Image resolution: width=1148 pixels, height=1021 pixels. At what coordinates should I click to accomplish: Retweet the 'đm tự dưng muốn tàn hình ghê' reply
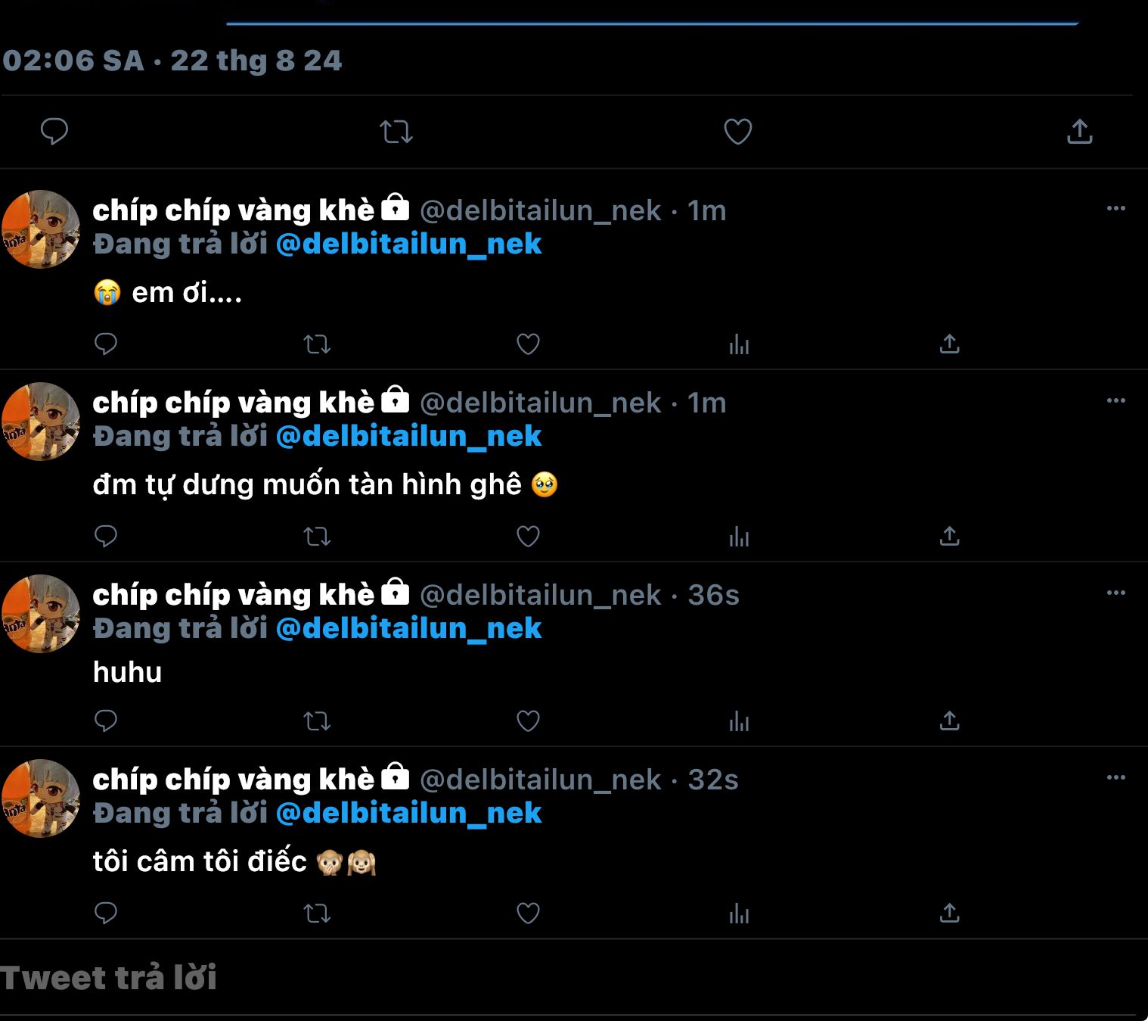click(317, 537)
